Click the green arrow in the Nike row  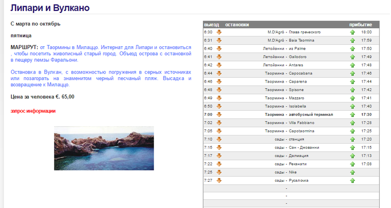352,172
